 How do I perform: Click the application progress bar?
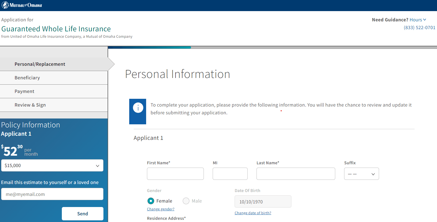coord(272,47)
